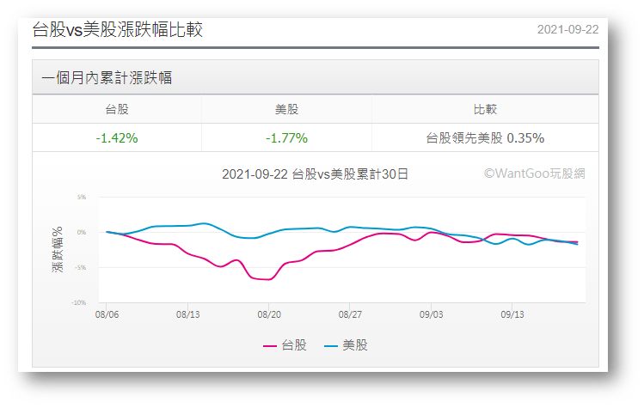Click the chart title 台股vs美股累計30日
This screenshot has width=644, height=408.
pyautogui.click(x=315, y=174)
